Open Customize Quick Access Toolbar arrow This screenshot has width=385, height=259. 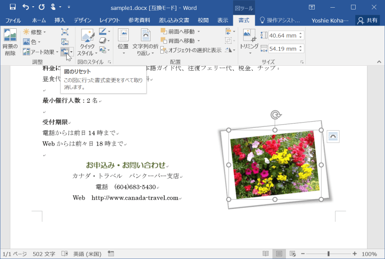point(69,7)
